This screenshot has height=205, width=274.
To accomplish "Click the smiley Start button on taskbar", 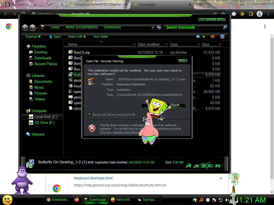I will coord(7,200).
